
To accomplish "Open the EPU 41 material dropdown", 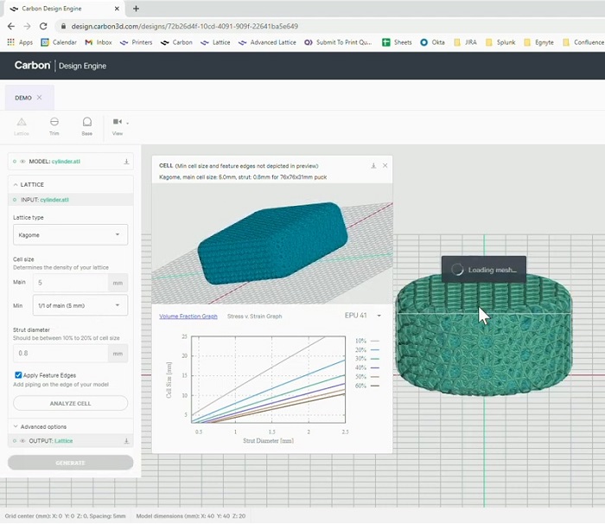I will click(363, 316).
